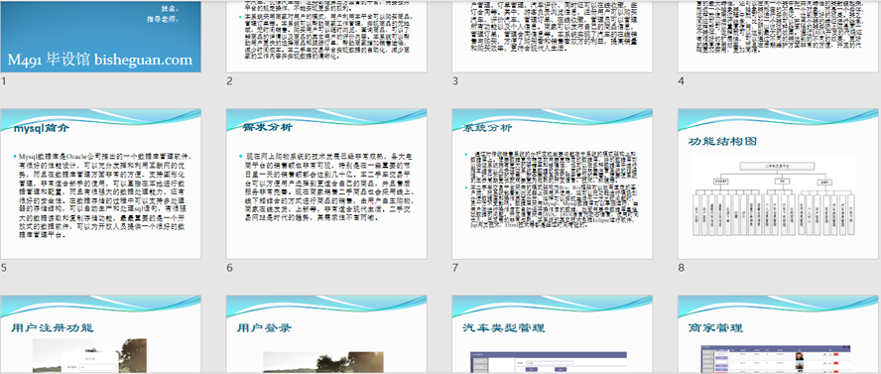The height and width of the screenshot is (374, 881).
Task: Select slide 4 thumbnail
Action: coord(779,37)
